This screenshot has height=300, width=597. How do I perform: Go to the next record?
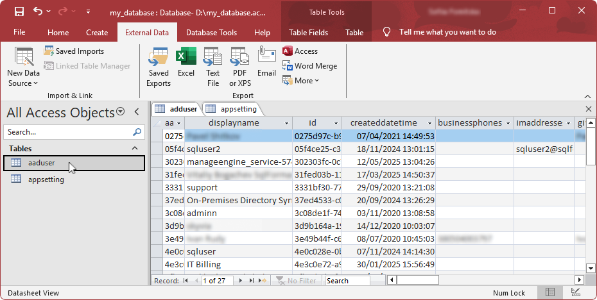coord(241,281)
